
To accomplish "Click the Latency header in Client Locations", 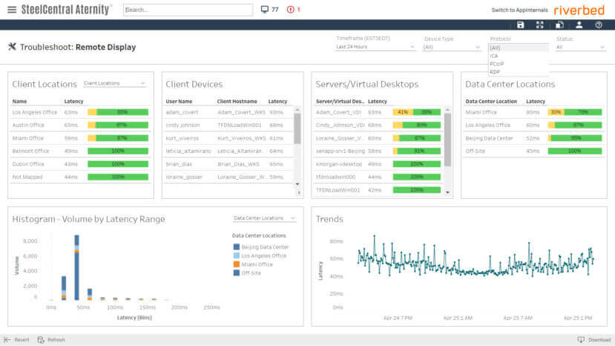I will tap(73, 101).
